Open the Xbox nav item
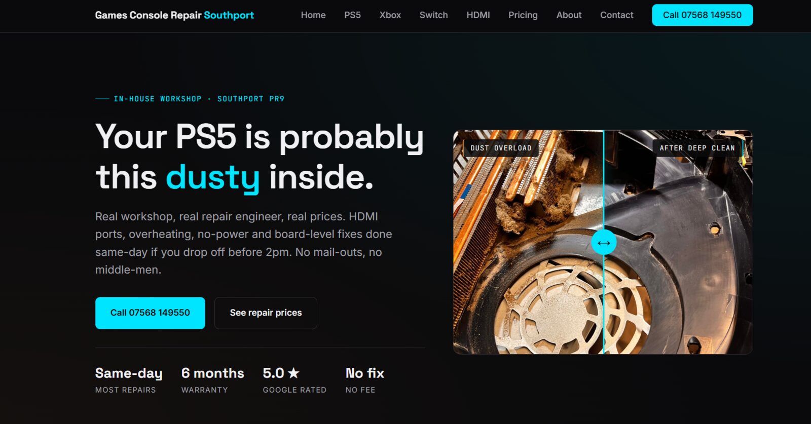The height and width of the screenshot is (424, 811). pyautogui.click(x=390, y=15)
